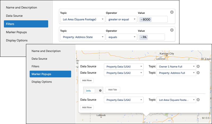
Task: Open Name and Description in back window
Action: pyautogui.click(x=21, y=8)
